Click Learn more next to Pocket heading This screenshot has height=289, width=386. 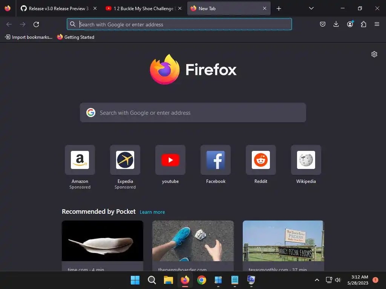point(152,212)
